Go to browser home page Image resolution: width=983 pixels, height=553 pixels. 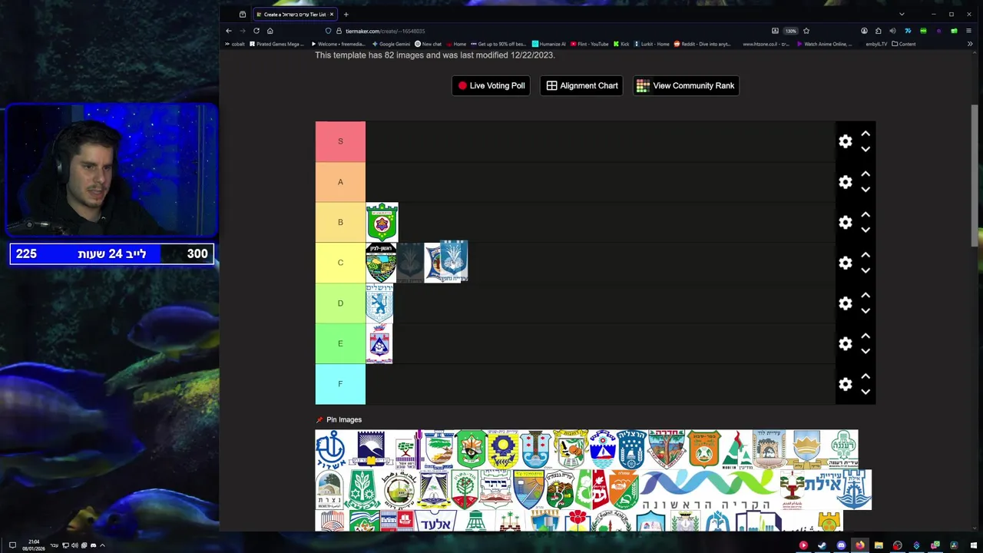click(x=270, y=31)
